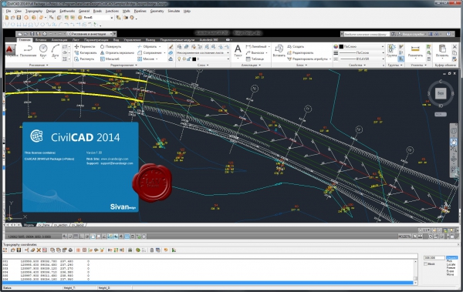Image resolution: width=463 pixels, height=292 pixels.
Task: Click the Размерить measure tool
Action: click(x=415, y=51)
